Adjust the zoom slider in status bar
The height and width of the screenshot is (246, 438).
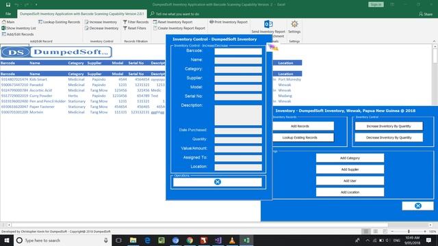(409, 232)
